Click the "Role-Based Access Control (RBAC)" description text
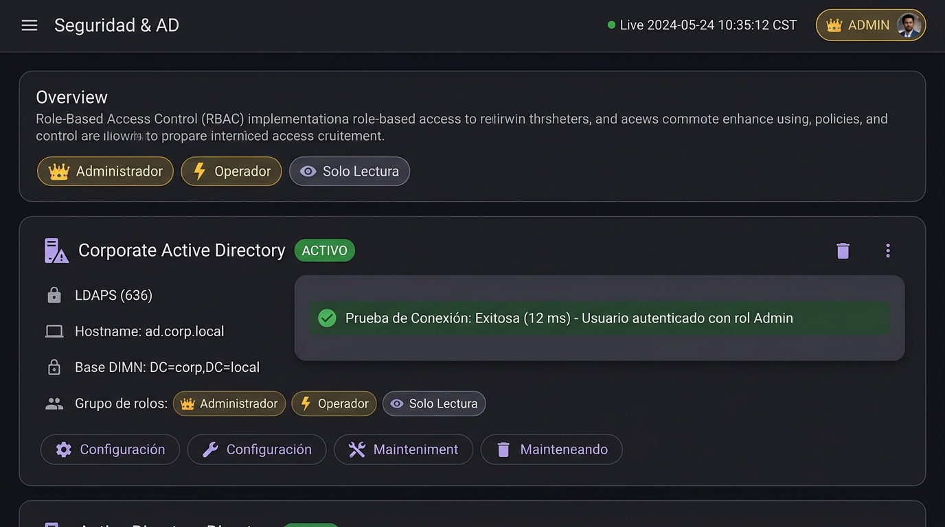945x527 pixels. [x=462, y=127]
